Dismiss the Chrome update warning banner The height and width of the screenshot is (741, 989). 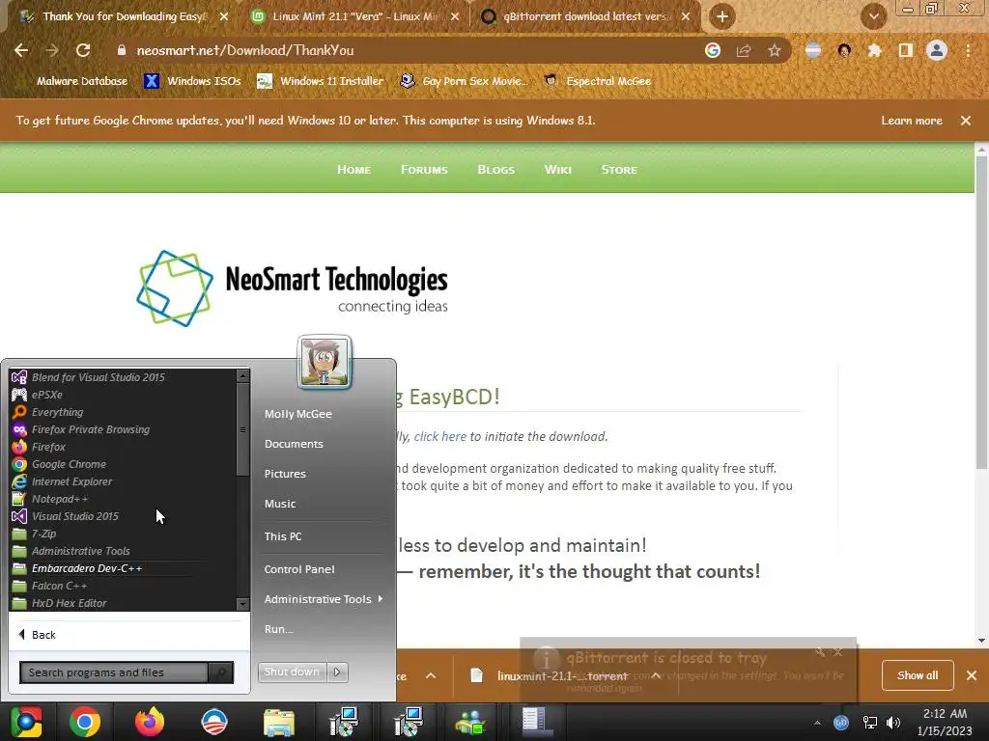coord(966,121)
